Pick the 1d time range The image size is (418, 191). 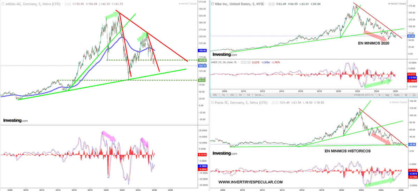(x=248, y=95)
